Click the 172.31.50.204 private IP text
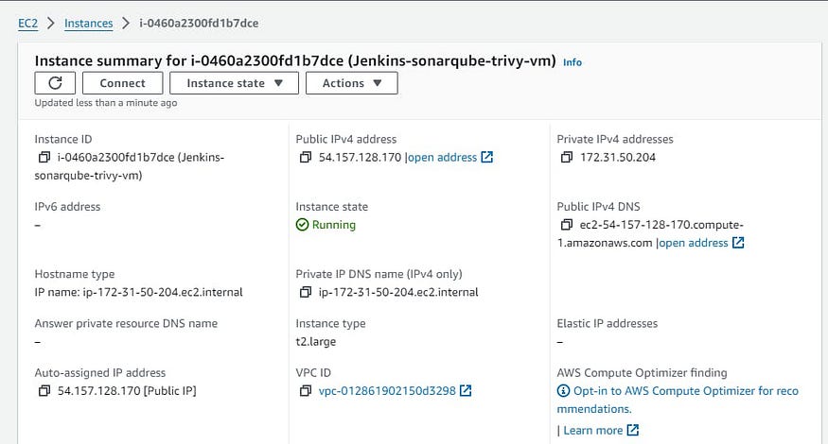The width and height of the screenshot is (828, 444). click(x=618, y=157)
